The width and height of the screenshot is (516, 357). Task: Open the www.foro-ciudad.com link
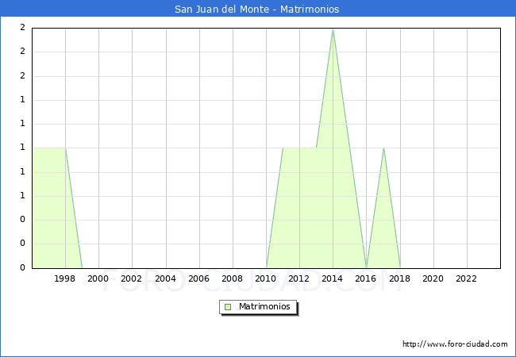(x=455, y=344)
